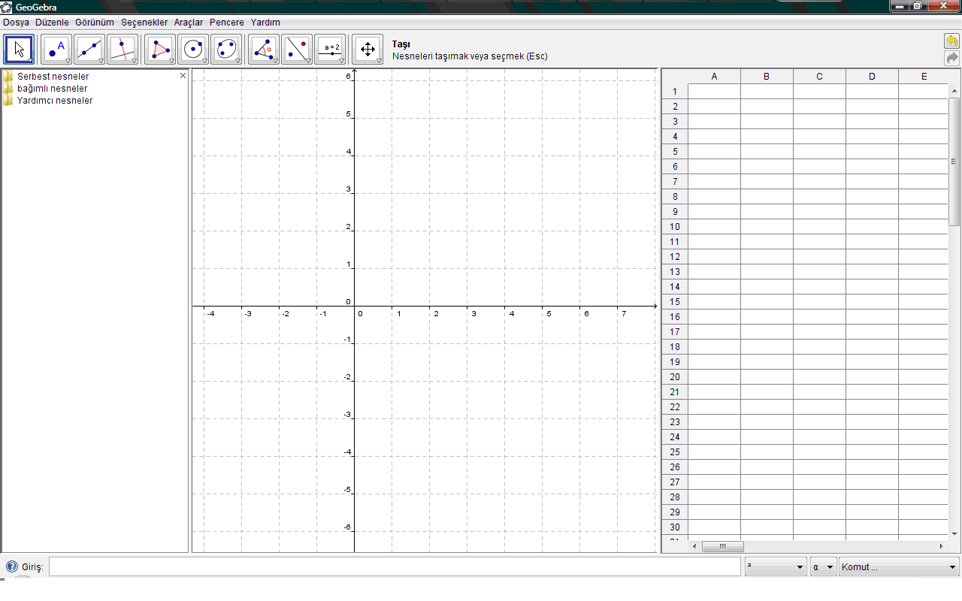Select spreadsheet row 10 header
The height and width of the screenshot is (601, 962).
pyautogui.click(x=675, y=227)
